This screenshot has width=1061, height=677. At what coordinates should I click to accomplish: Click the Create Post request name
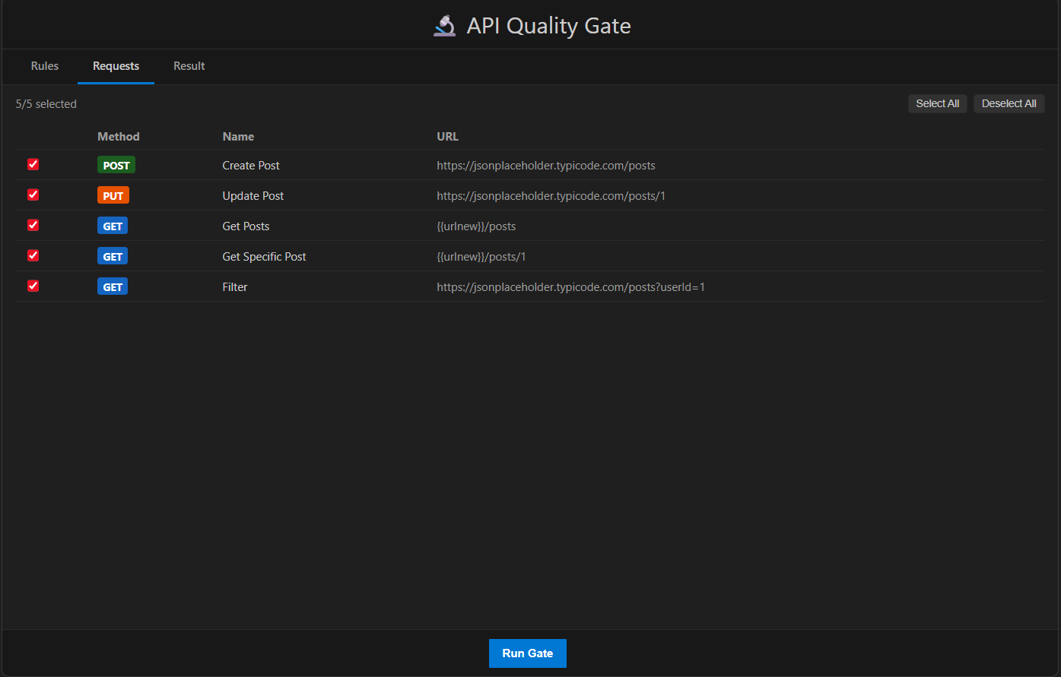coord(251,165)
